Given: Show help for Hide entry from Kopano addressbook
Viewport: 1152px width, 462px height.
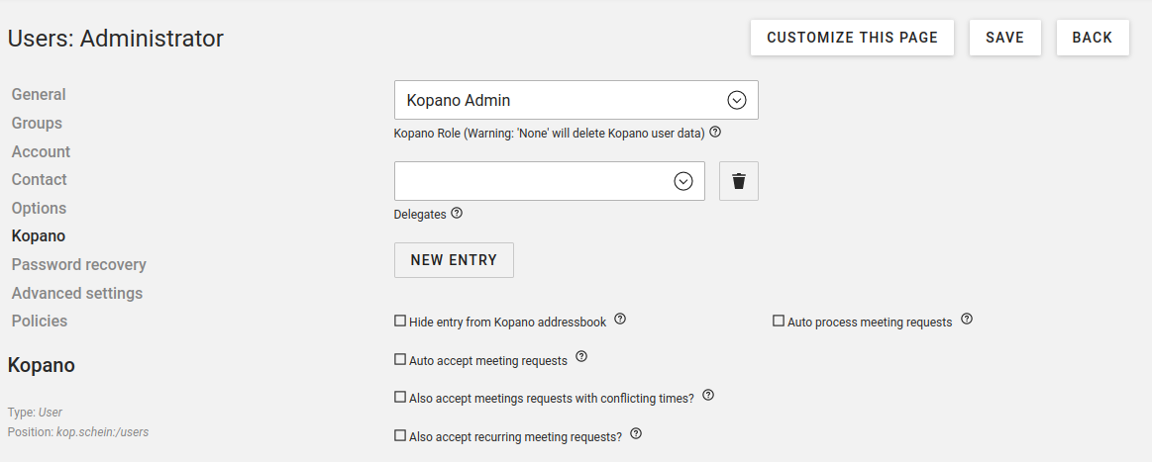Looking at the screenshot, I should pyautogui.click(x=620, y=319).
